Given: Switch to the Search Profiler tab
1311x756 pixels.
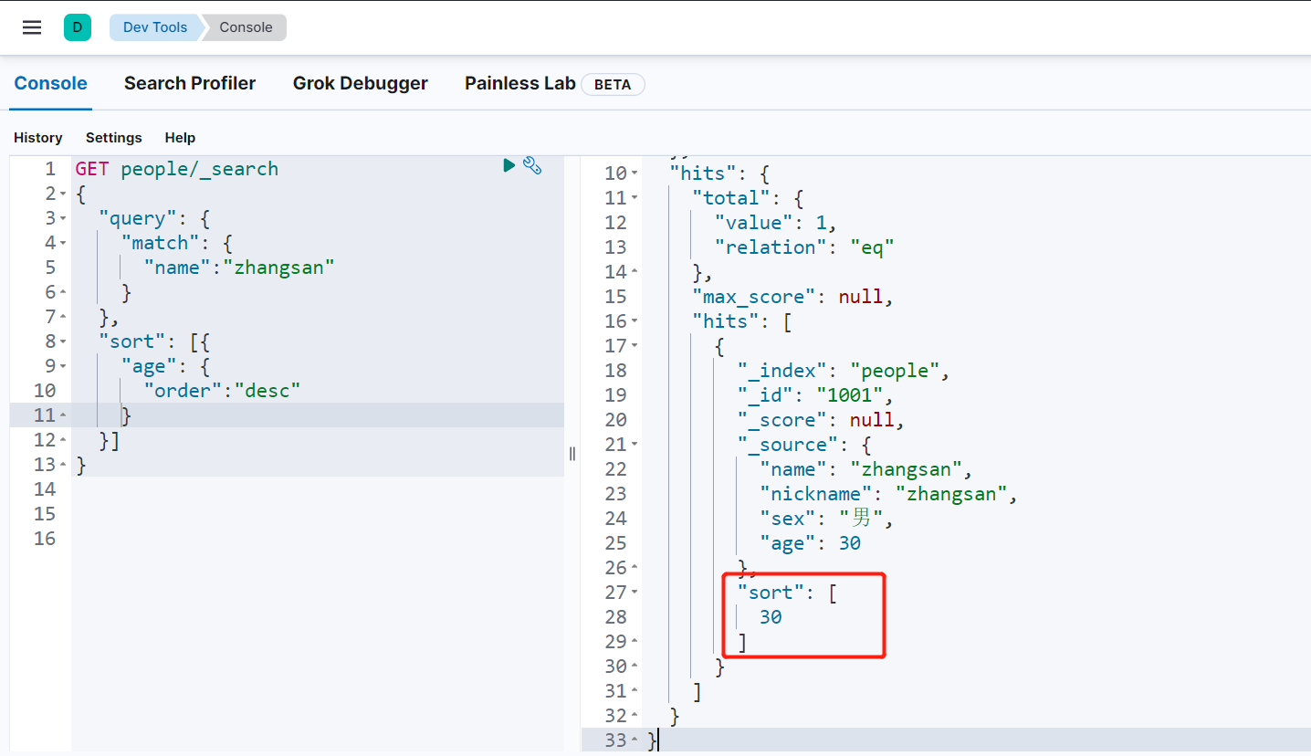Looking at the screenshot, I should pos(190,83).
